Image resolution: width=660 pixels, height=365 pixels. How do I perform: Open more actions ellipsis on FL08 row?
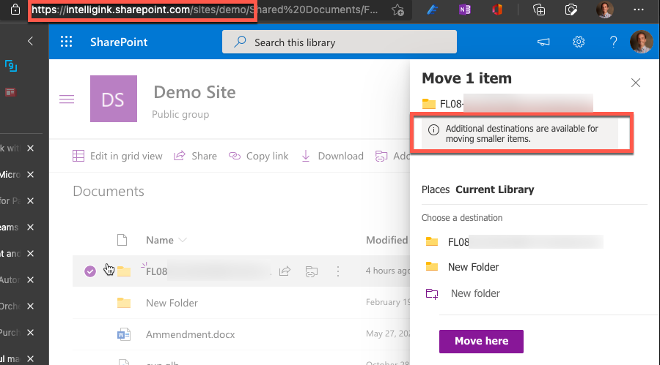pos(337,271)
